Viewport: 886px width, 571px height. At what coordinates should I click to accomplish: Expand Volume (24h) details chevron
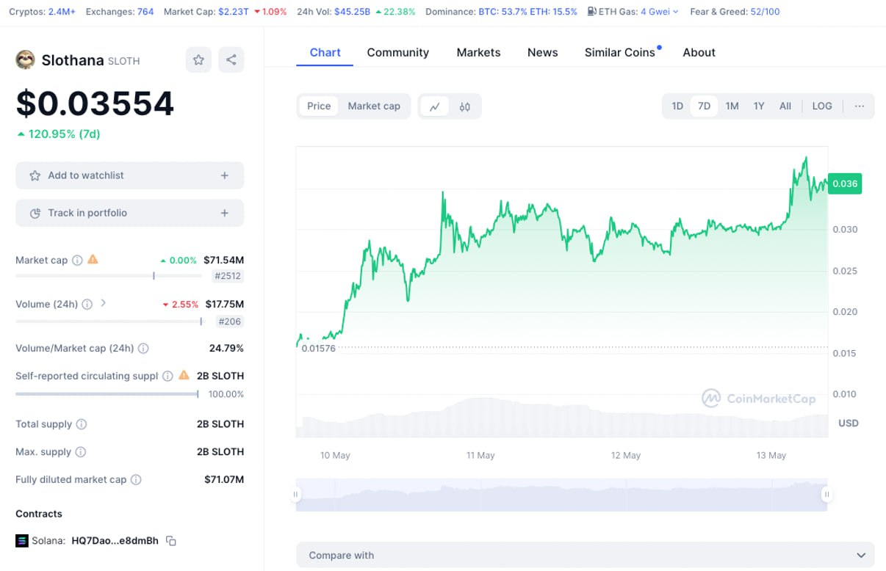(103, 303)
